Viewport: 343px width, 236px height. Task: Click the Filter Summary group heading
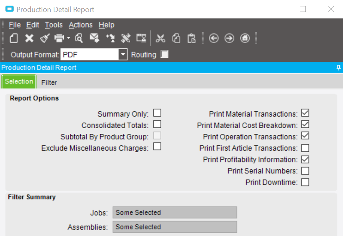pyautogui.click(x=32, y=197)
